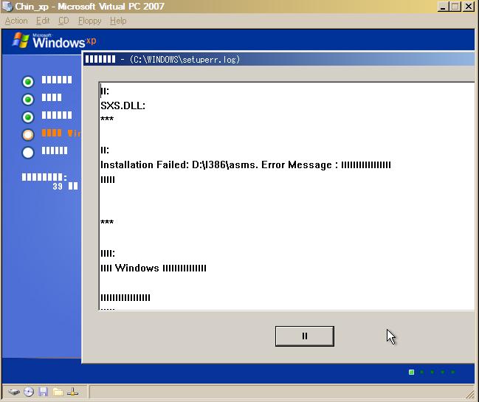Open the Edit menu
The height and width of the screenshot is (402, 479).
(43, 21)
